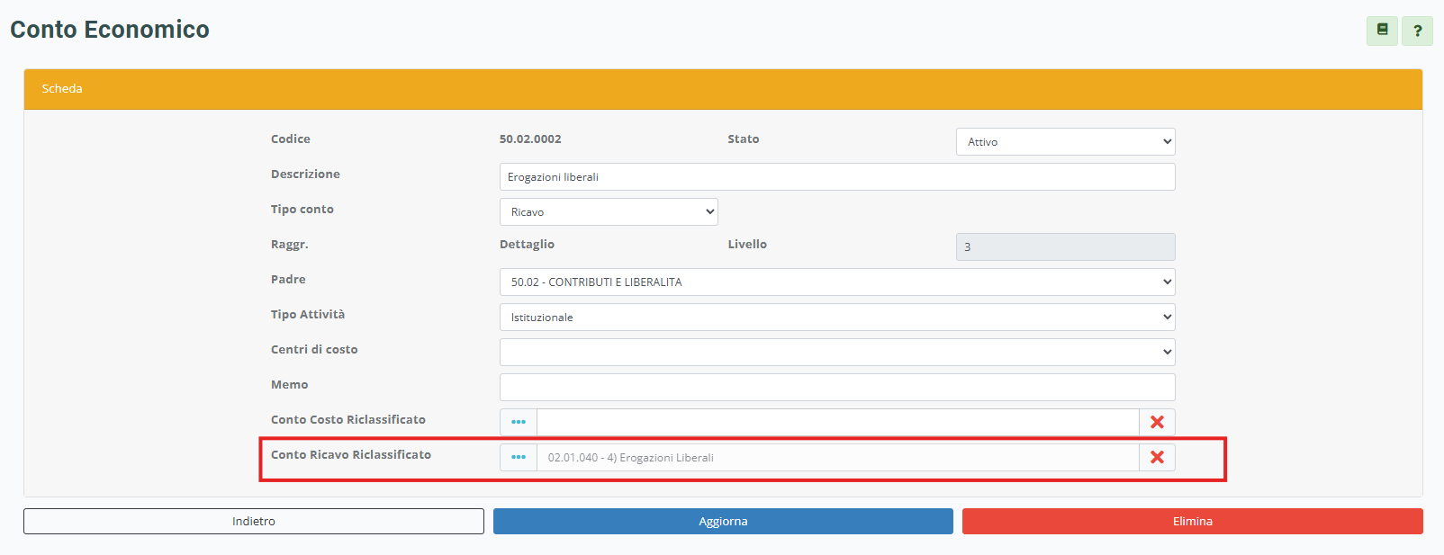1444x555 pixels.
Task: Expand the empty Centri di costo dropdown
Action: [x=837, y=352]
